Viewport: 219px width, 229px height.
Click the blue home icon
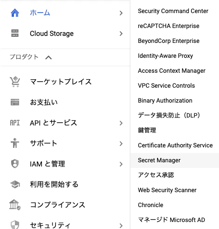pos(15,13)
